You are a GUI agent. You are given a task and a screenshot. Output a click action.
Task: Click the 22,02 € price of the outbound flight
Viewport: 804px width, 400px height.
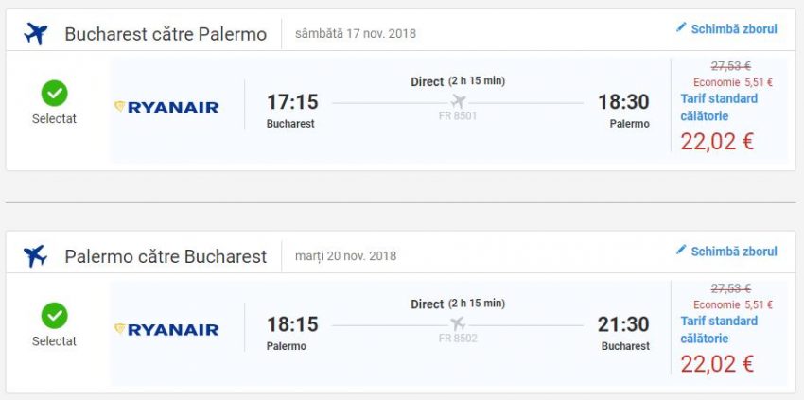[x=717, y=141]
